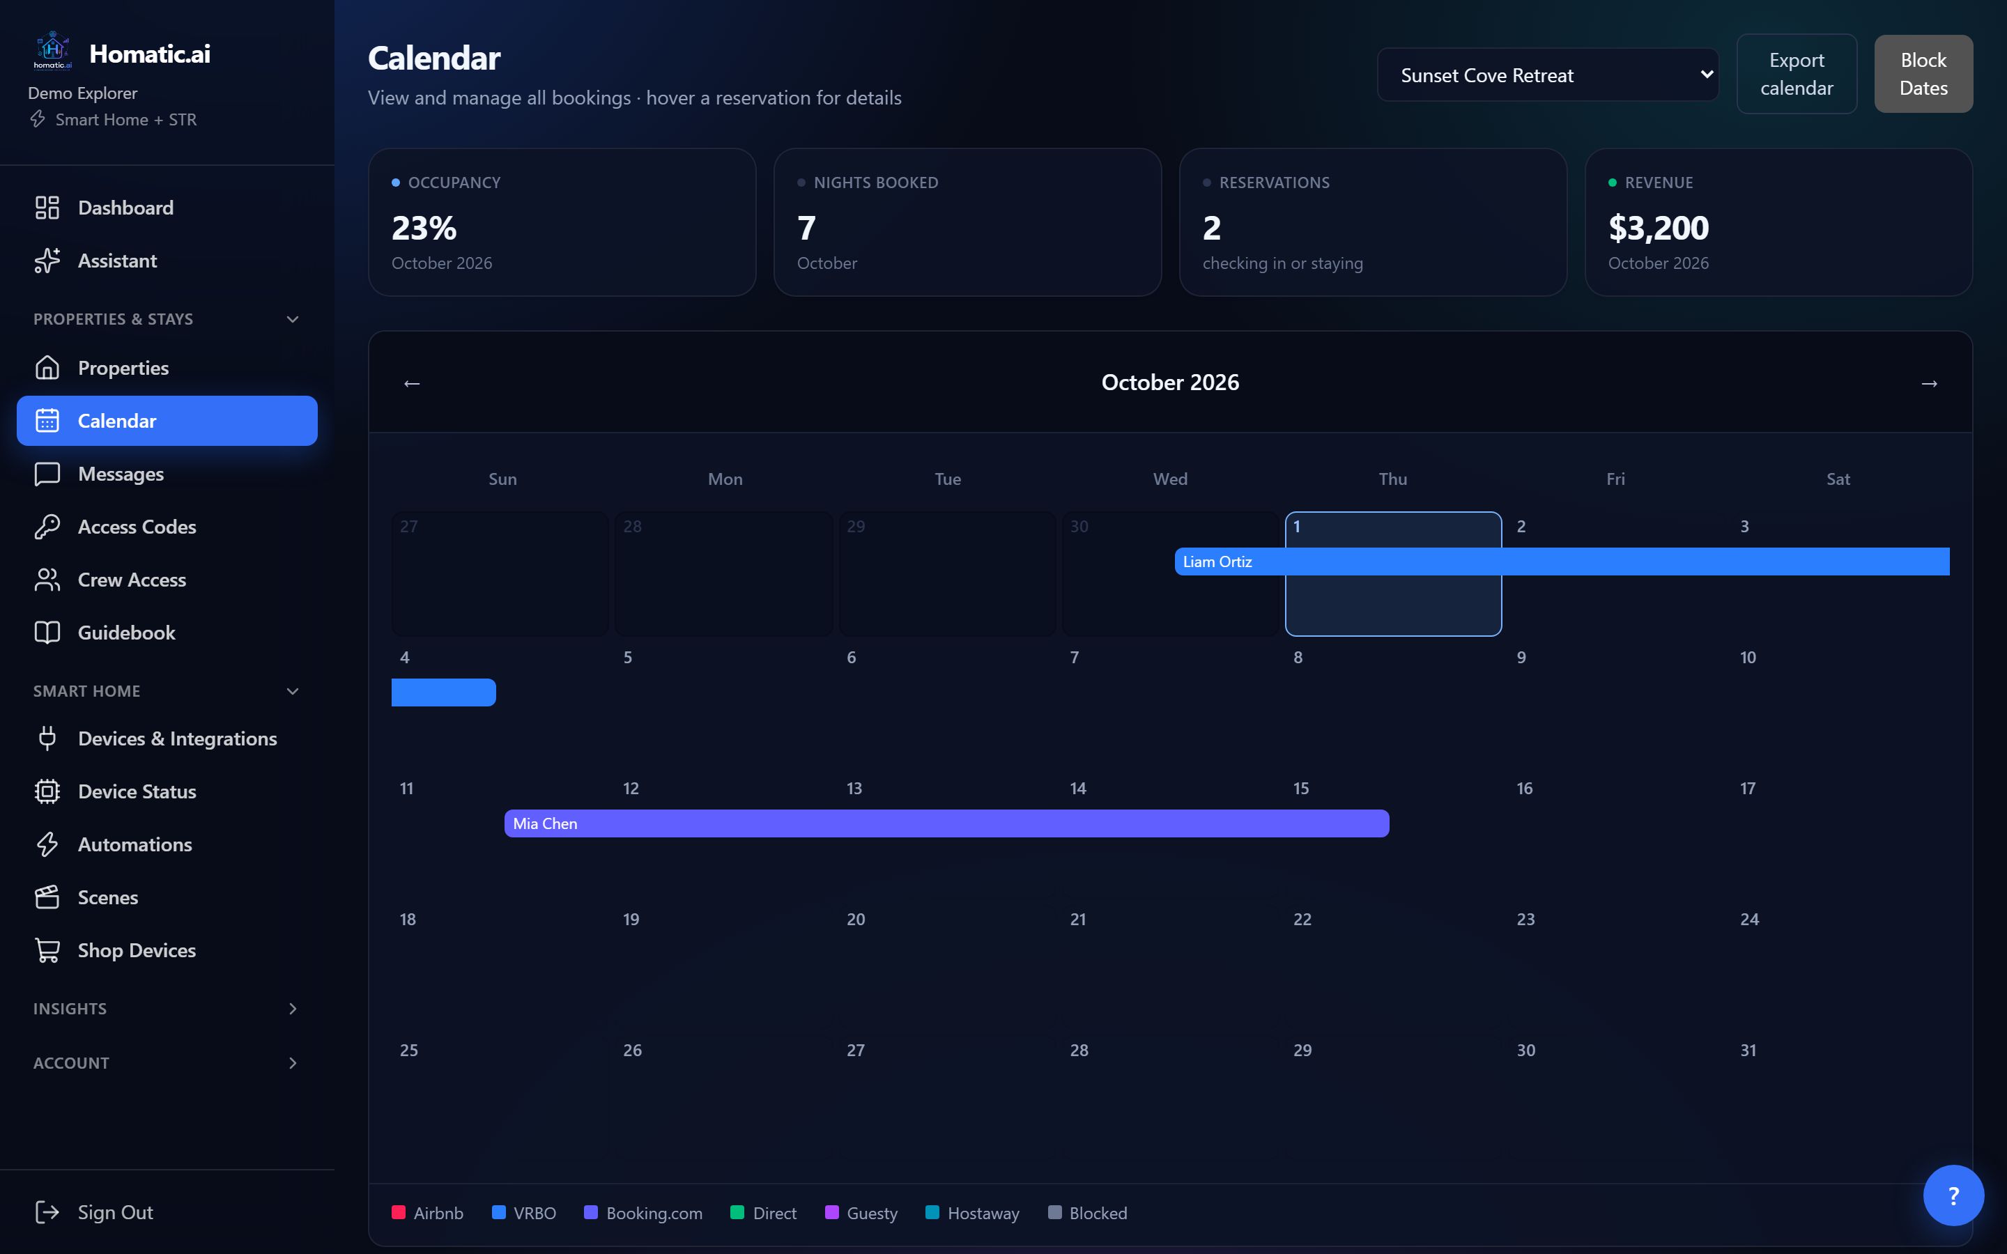Click the Scenes clapperboard icon
The image size is (2007, 1254).
(47, 897)
